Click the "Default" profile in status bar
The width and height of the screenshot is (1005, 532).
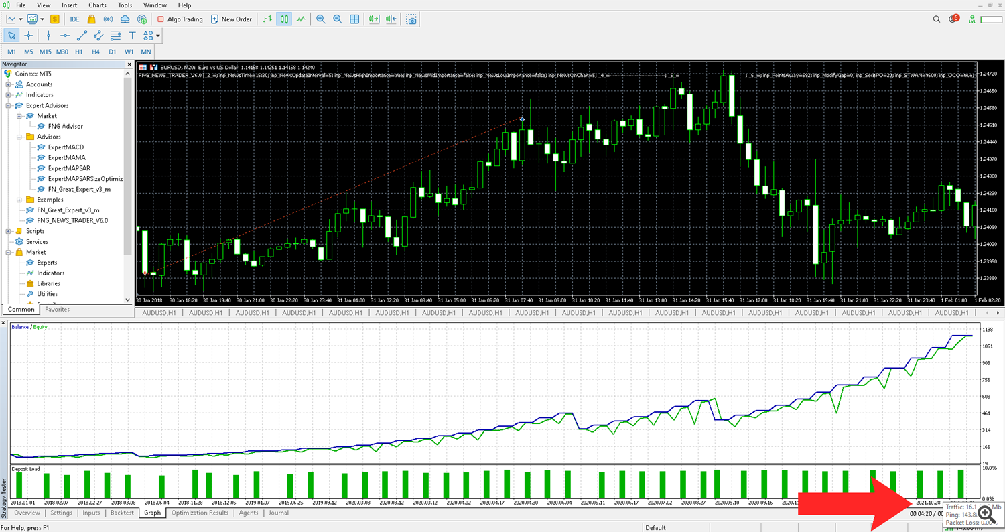pyautogui.click(x=655, y=527)
